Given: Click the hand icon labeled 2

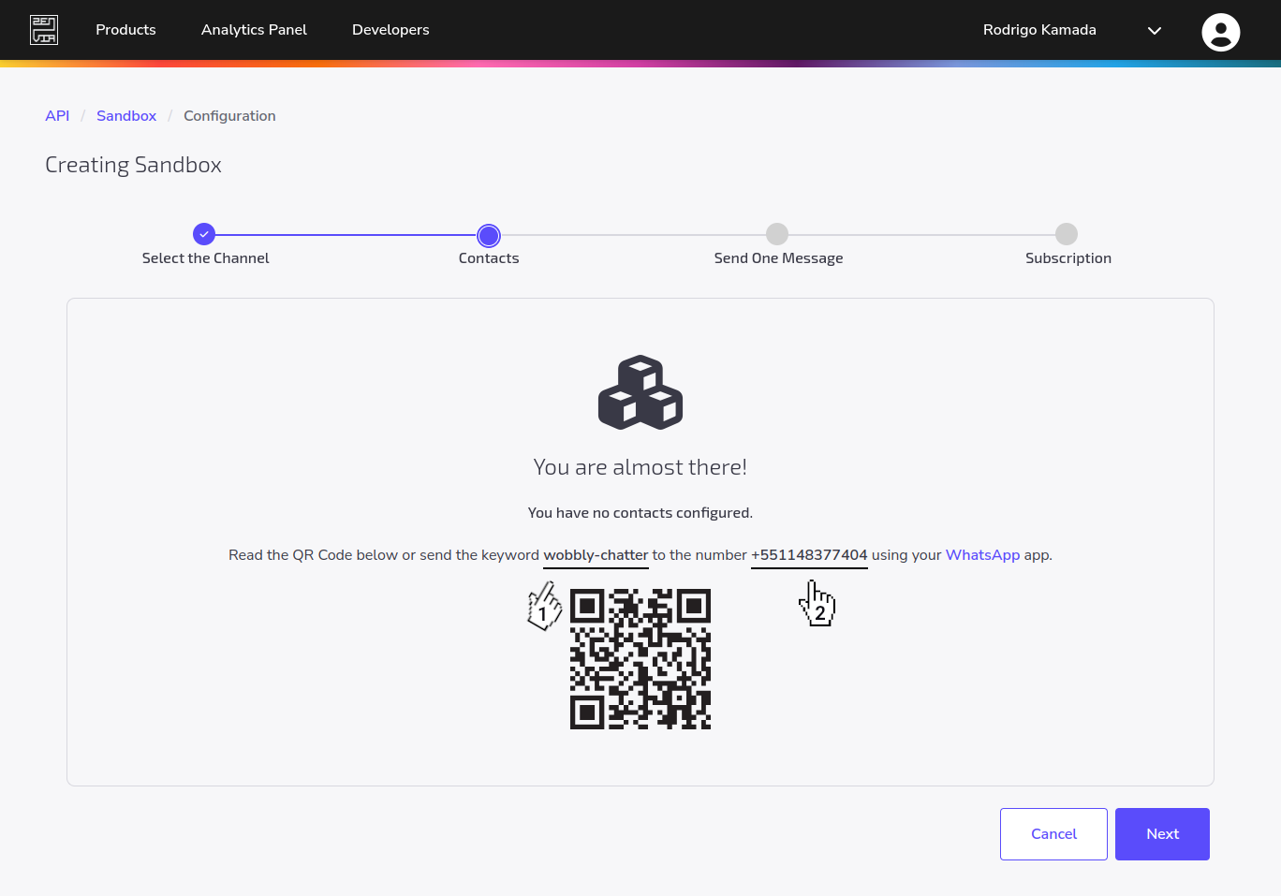Looking at the screenshot, I should pyautogui.click(x=818, y=602).
